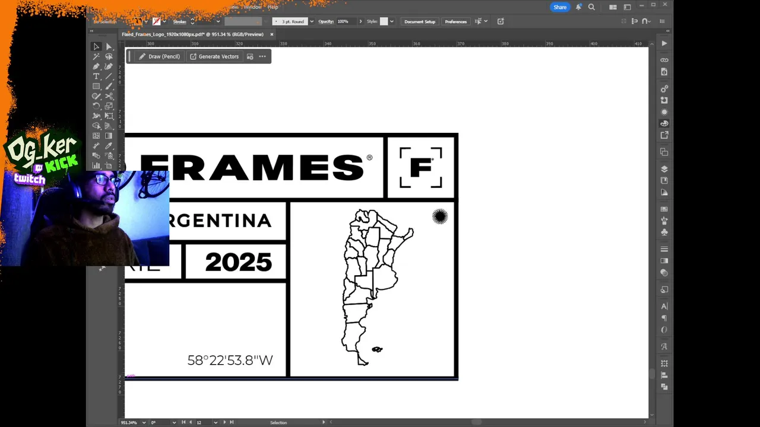Screen dimensions: 760x427
Task: Select the Magic Wand tool
Action: (96, 56)
